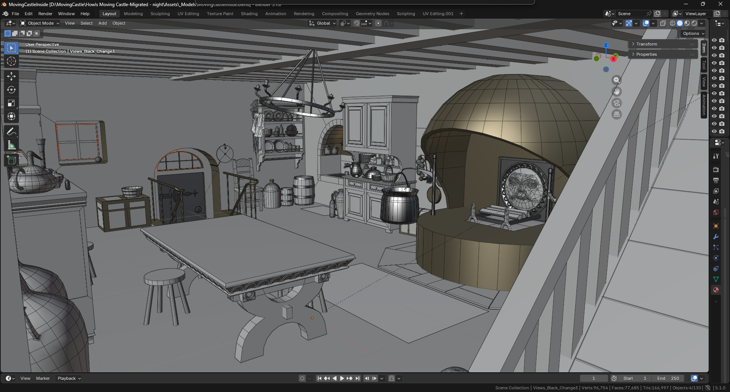This screenshot has height=392, width=730.
Task: Activate the Measure tool
Action: click(11, 145)
